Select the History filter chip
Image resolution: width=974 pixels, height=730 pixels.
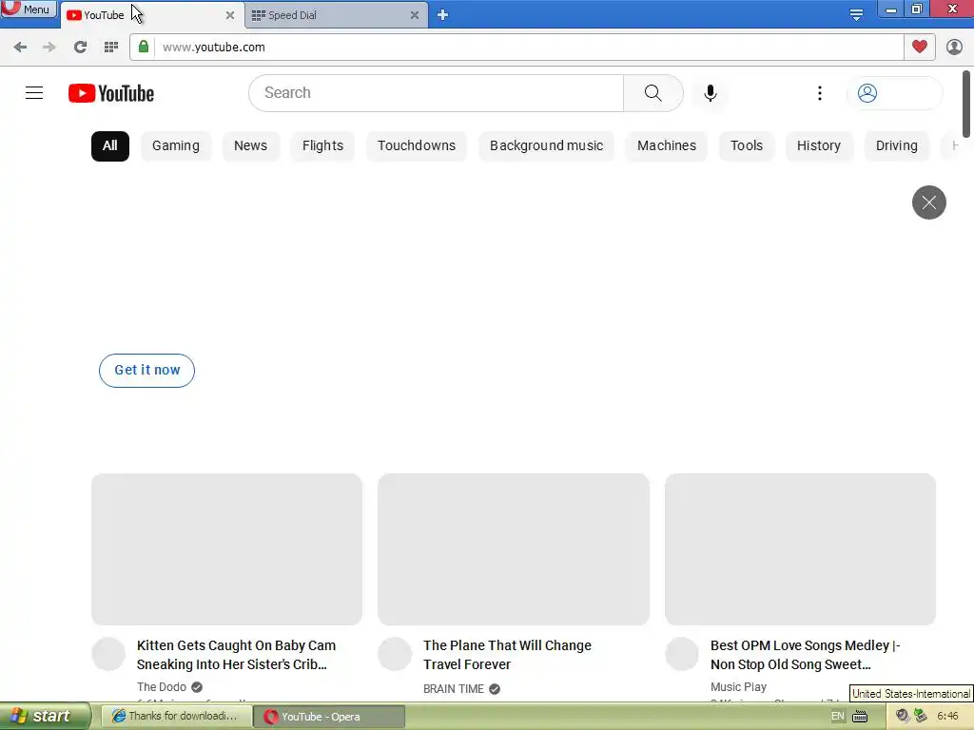coord(819,145)
